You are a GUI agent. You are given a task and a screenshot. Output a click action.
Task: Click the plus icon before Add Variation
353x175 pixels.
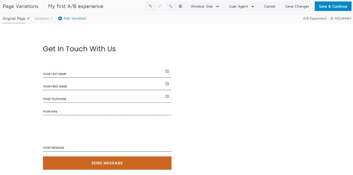[60, 19]
